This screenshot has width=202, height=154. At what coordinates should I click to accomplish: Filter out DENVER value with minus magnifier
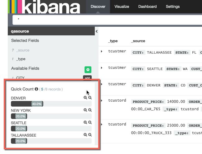pyautogui.click(x=90, y=98)
